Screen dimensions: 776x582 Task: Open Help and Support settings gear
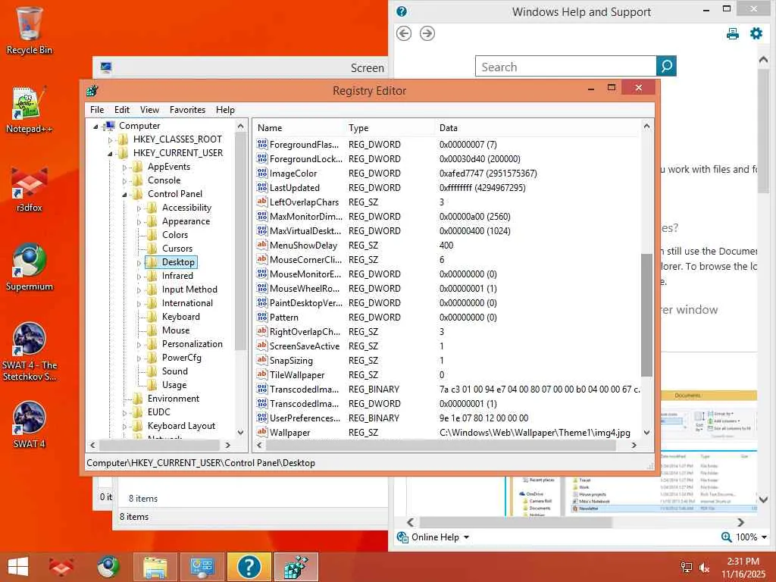pyautogui.click(x=756, y=33)
